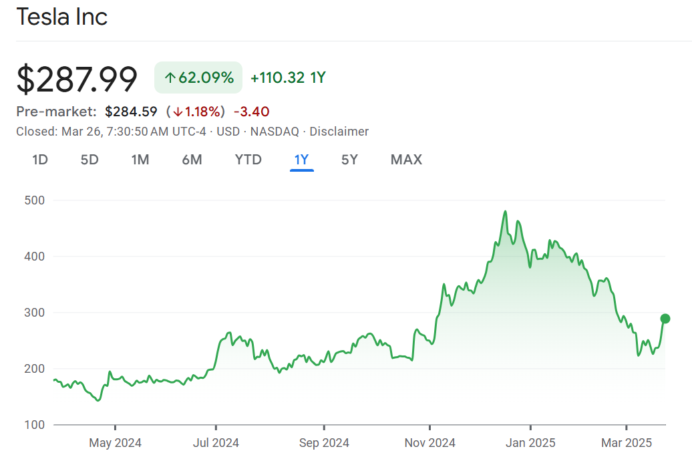Change chart range to 5Y

(349, 160)
